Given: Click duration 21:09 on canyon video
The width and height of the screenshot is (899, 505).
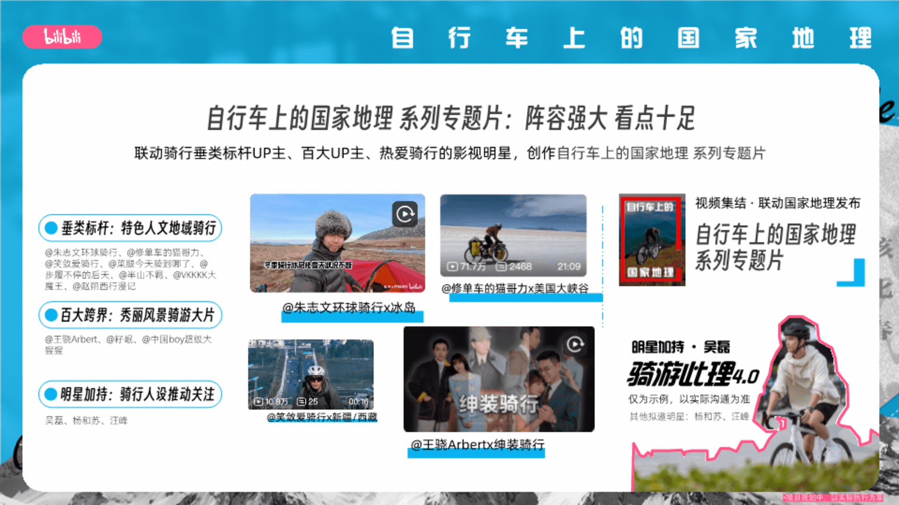Looking at the screenshot, I should tap(569, 267).
